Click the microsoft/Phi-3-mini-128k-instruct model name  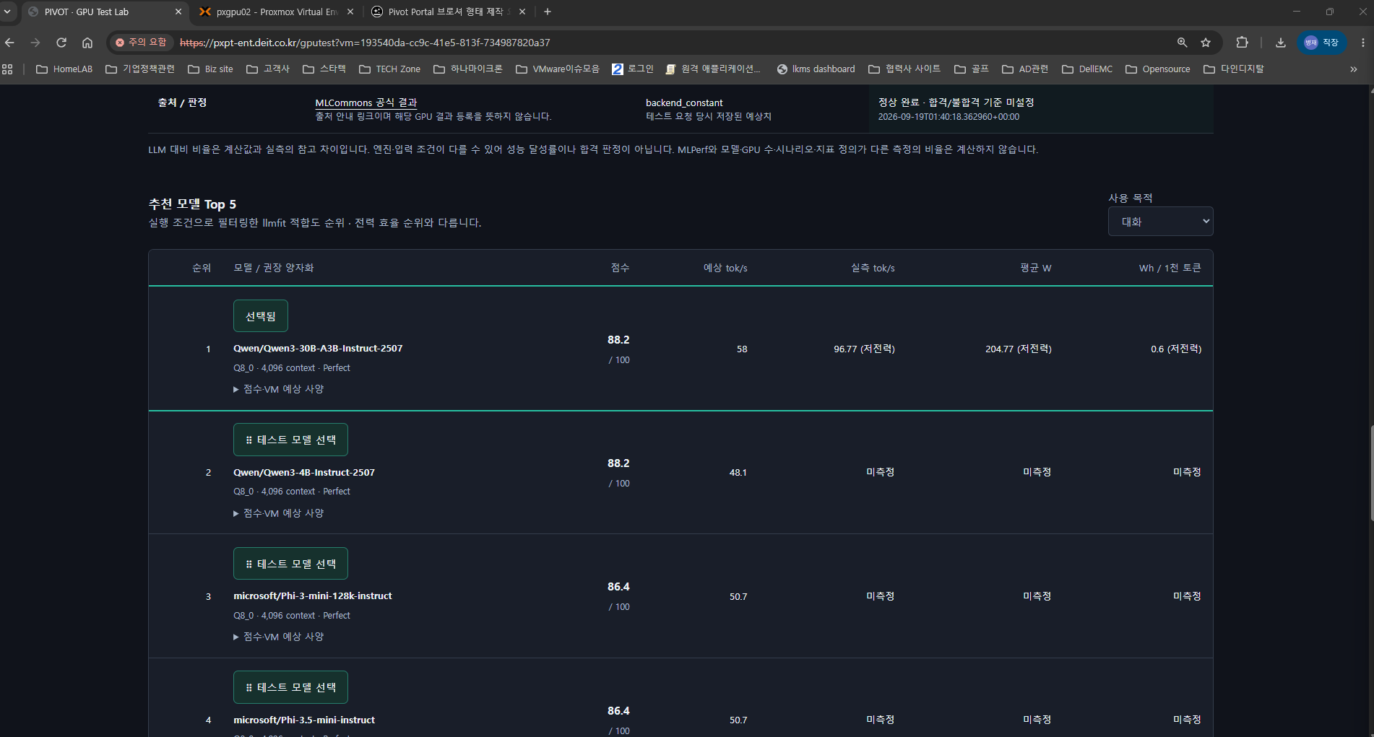click(x=313, y=596)
